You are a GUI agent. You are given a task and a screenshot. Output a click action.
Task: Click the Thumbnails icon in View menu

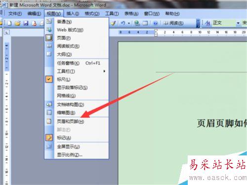[x=49, y=112]
